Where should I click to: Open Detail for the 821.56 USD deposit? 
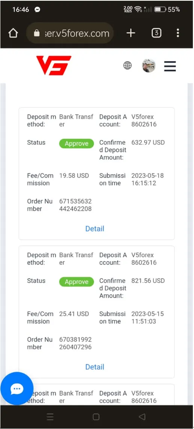pyautogui.click(x=95, y=367)
